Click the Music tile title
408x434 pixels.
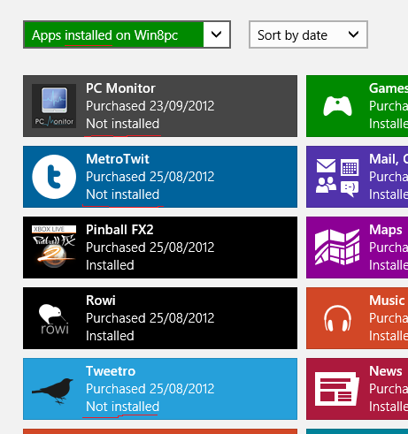pos(387,301)
